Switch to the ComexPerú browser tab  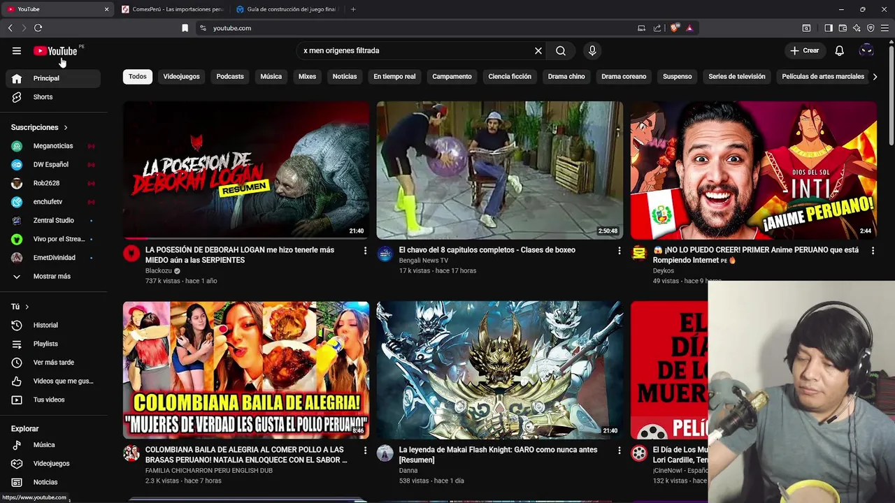171,9
